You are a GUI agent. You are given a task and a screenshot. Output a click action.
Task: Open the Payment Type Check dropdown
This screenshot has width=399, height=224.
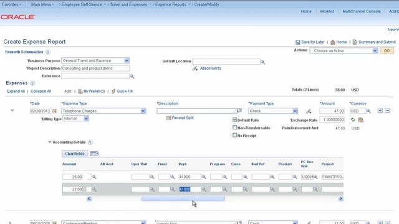point(295,111)
